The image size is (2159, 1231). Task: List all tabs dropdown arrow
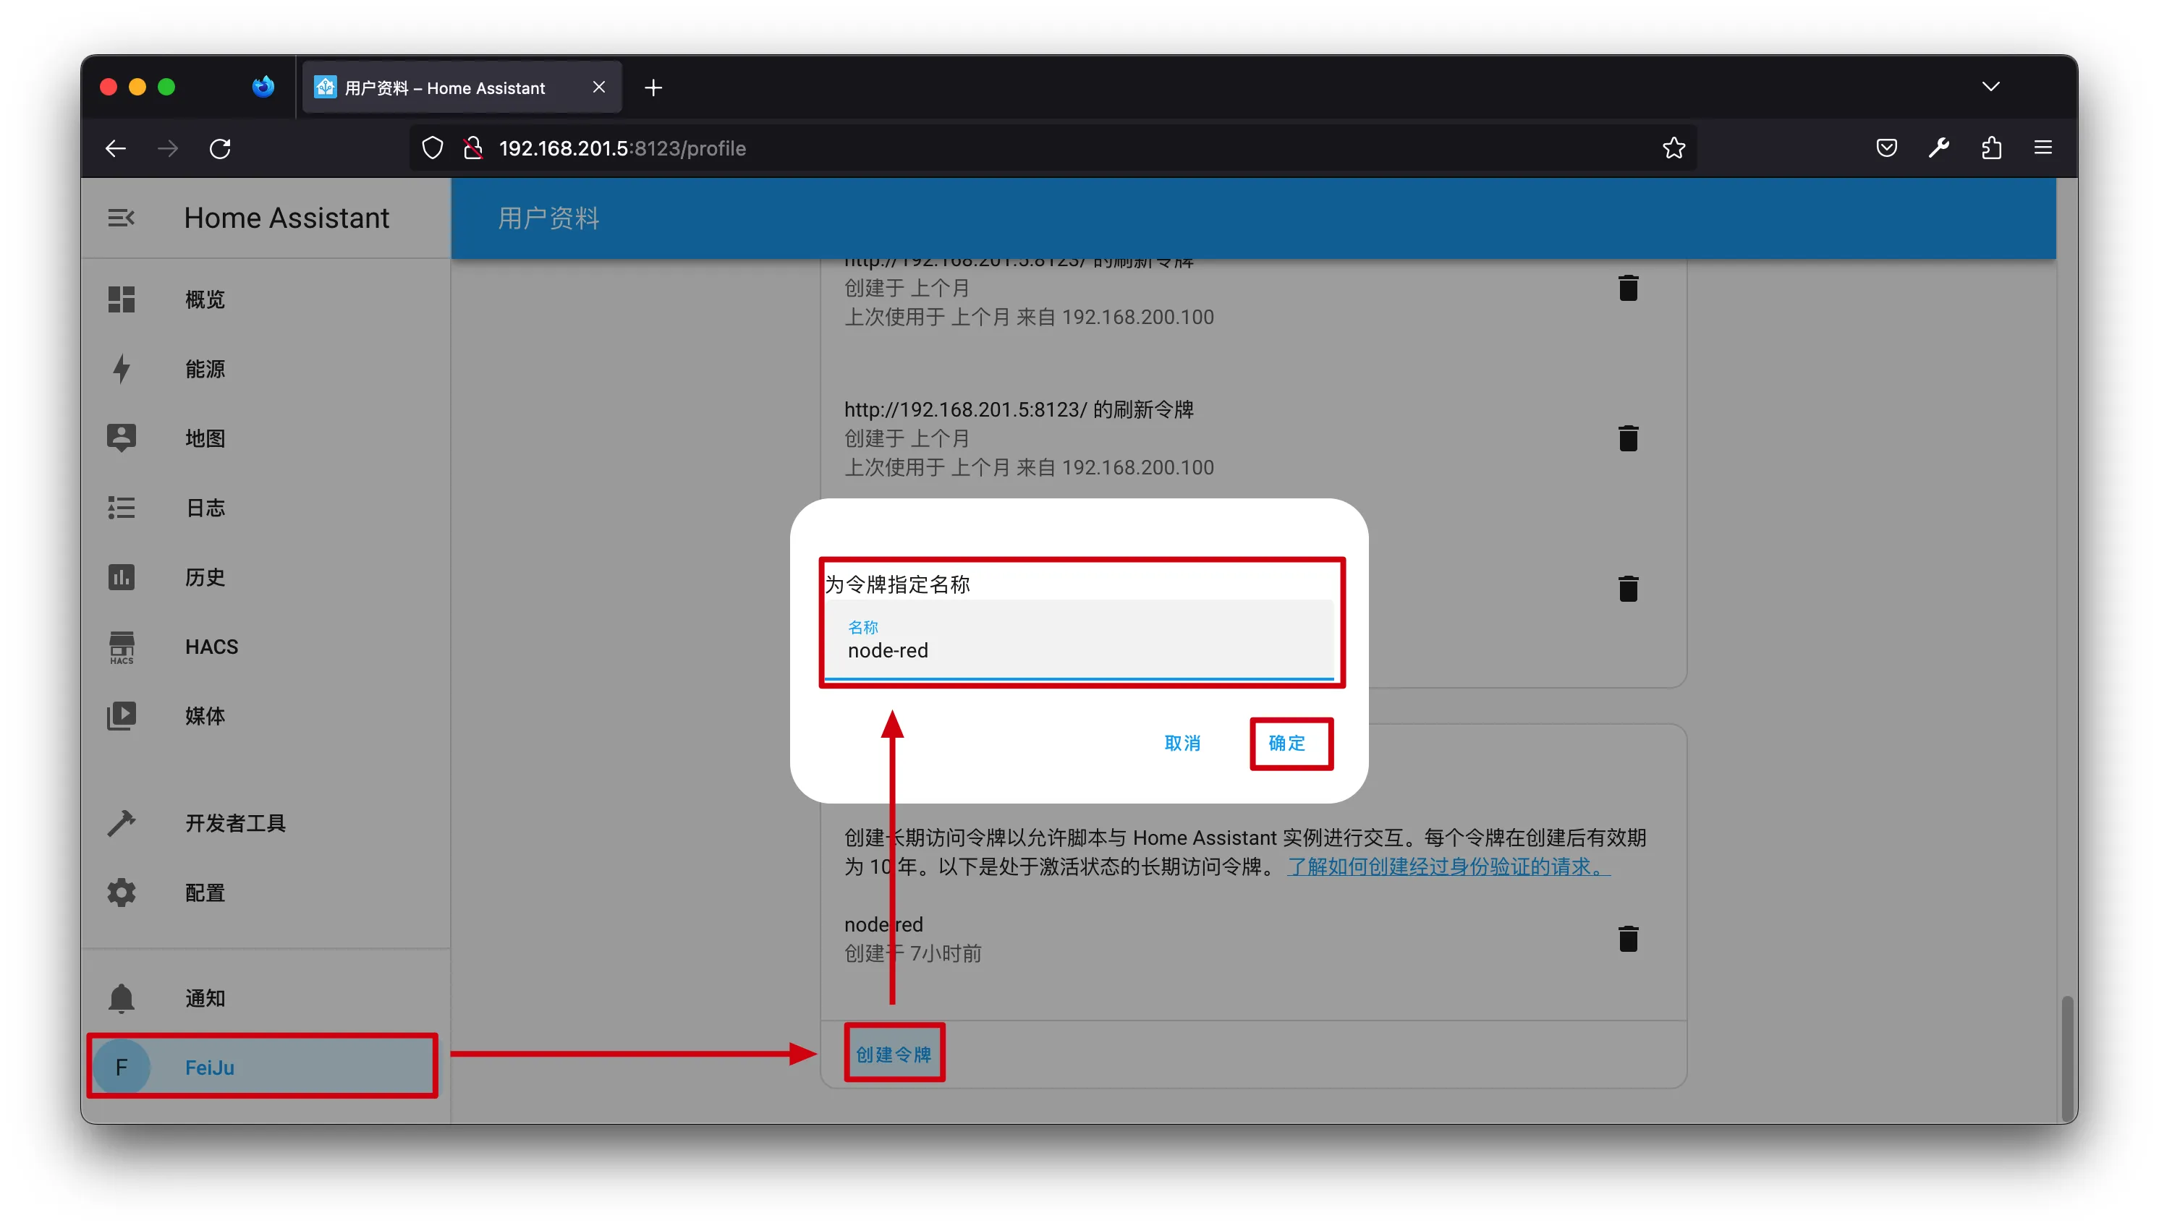(x=1990, y=86)
